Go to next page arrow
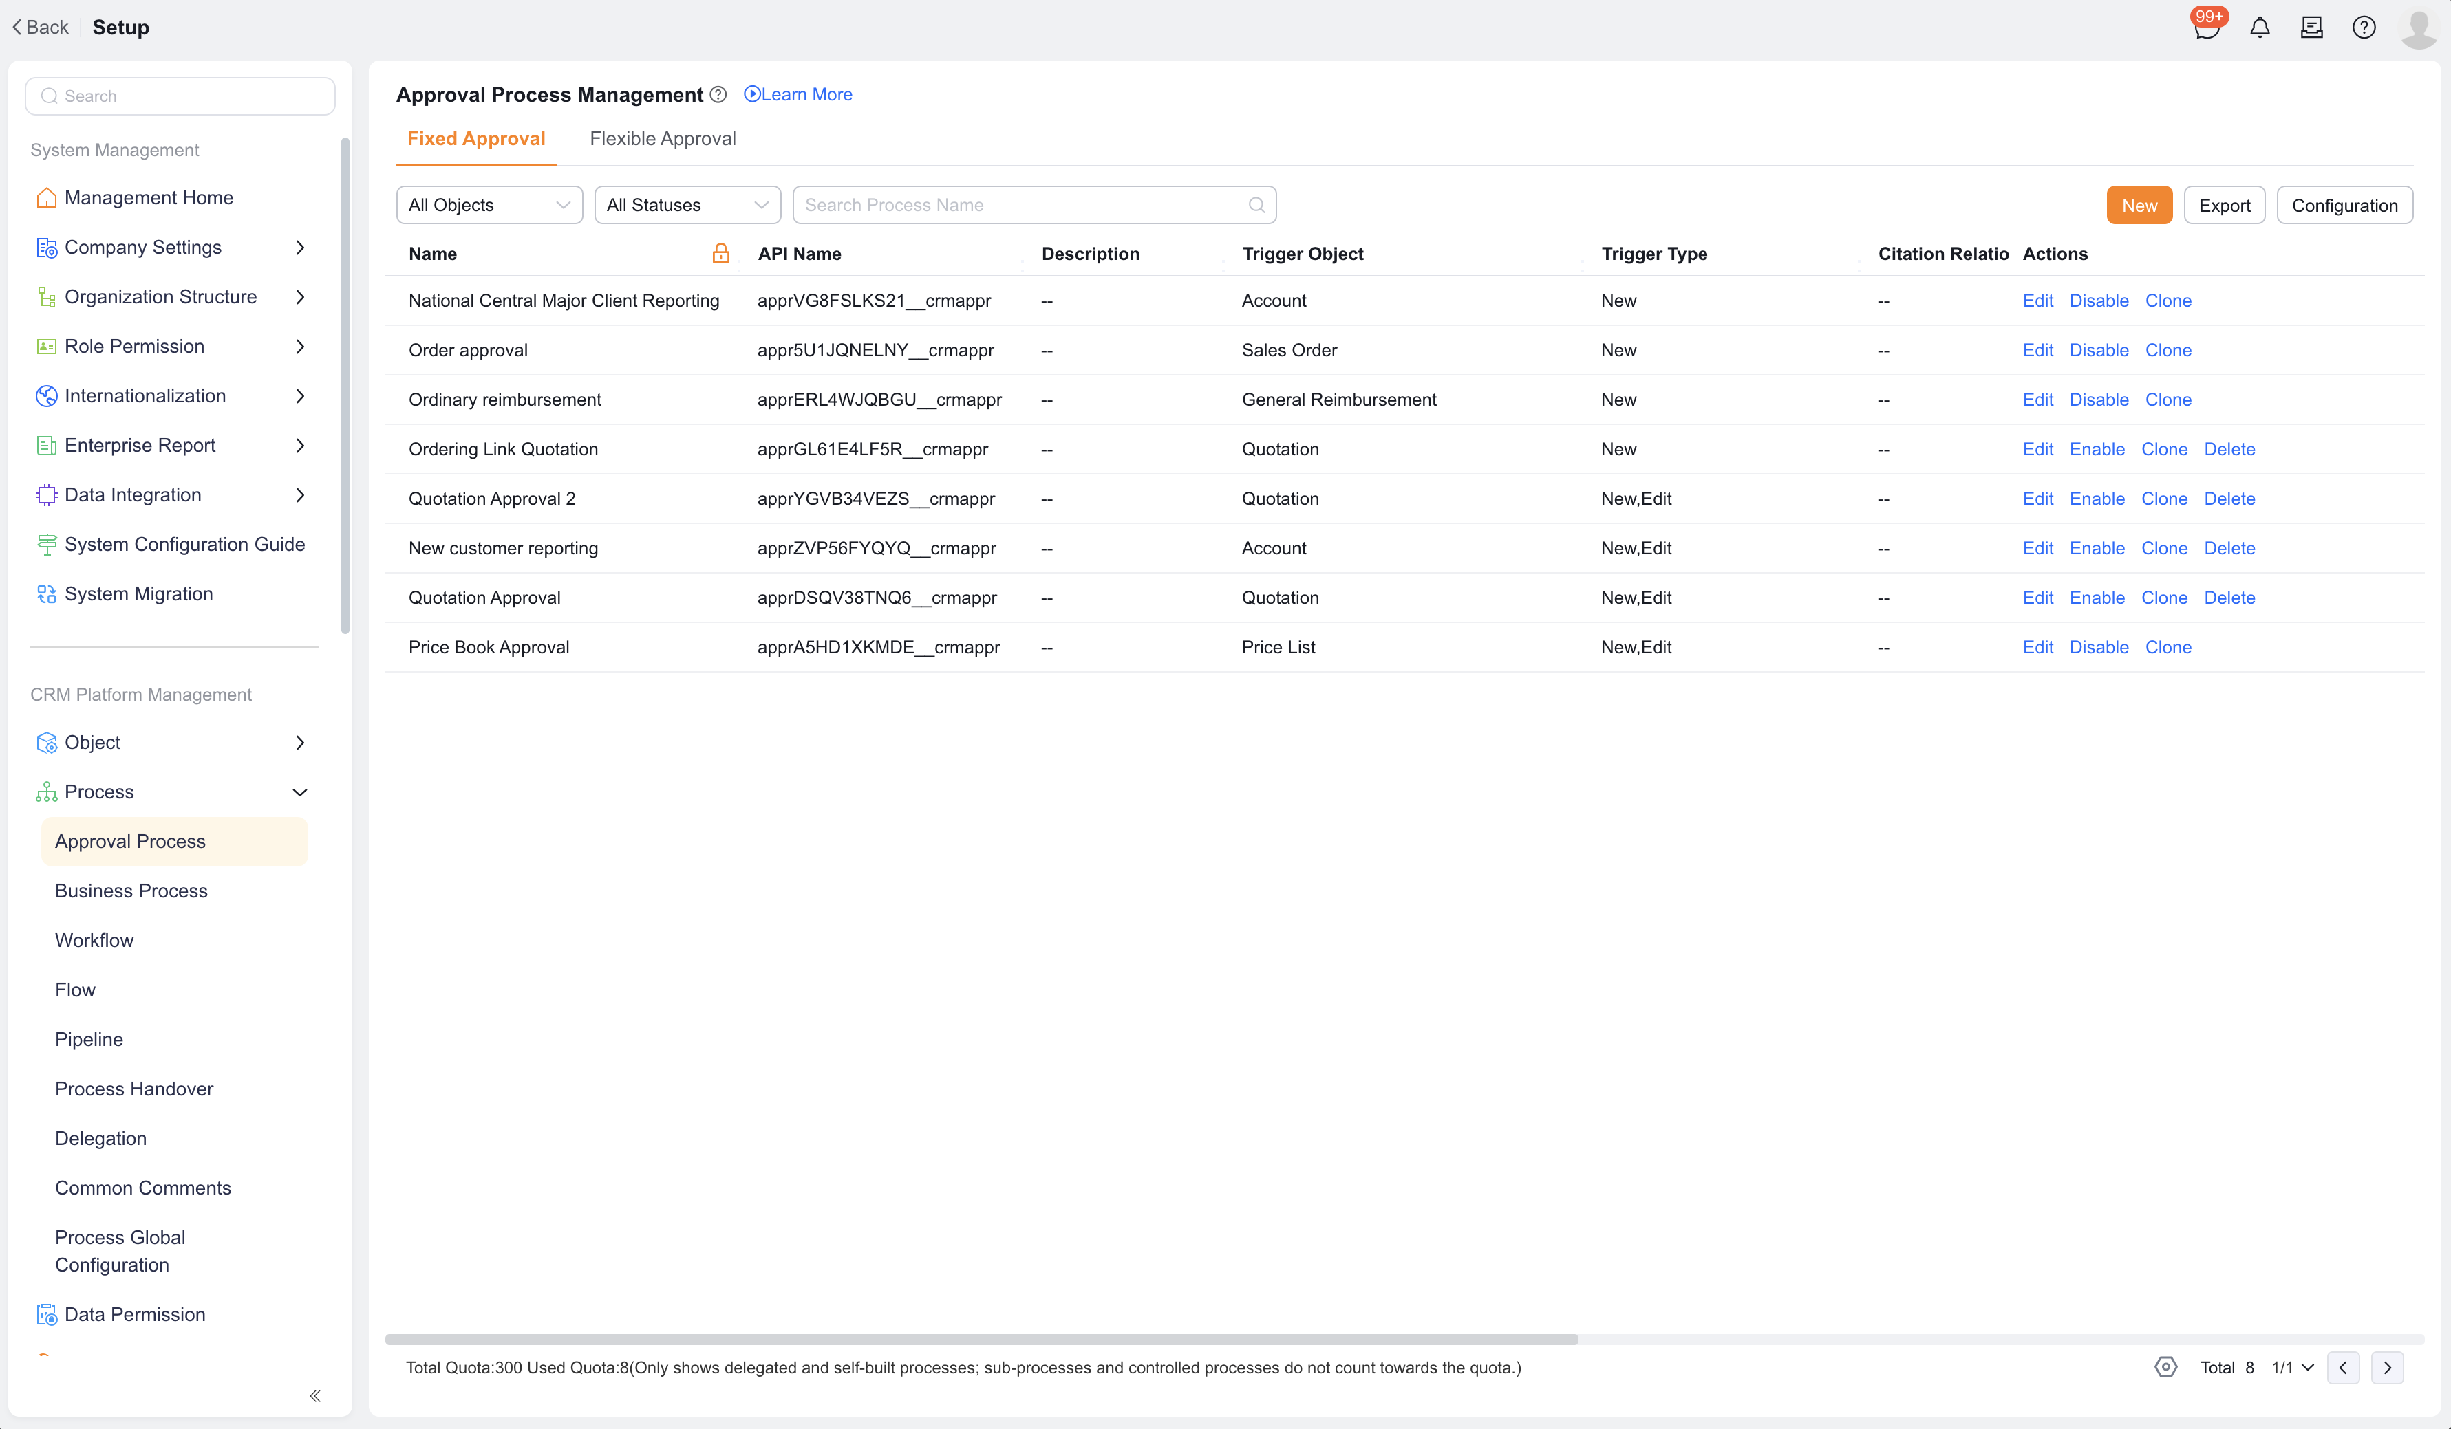The image size is (2451, 1429). [2388, 1367]
